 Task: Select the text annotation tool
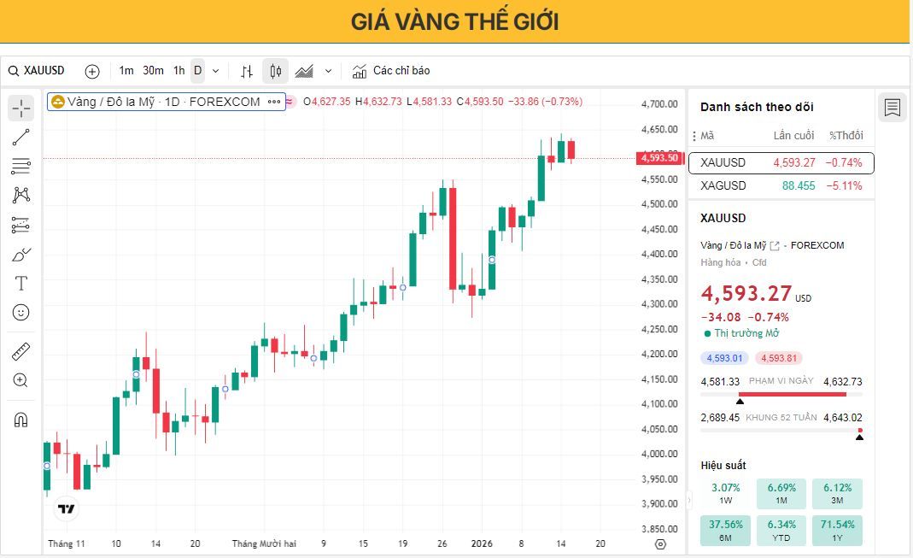(x=21, y=283)
